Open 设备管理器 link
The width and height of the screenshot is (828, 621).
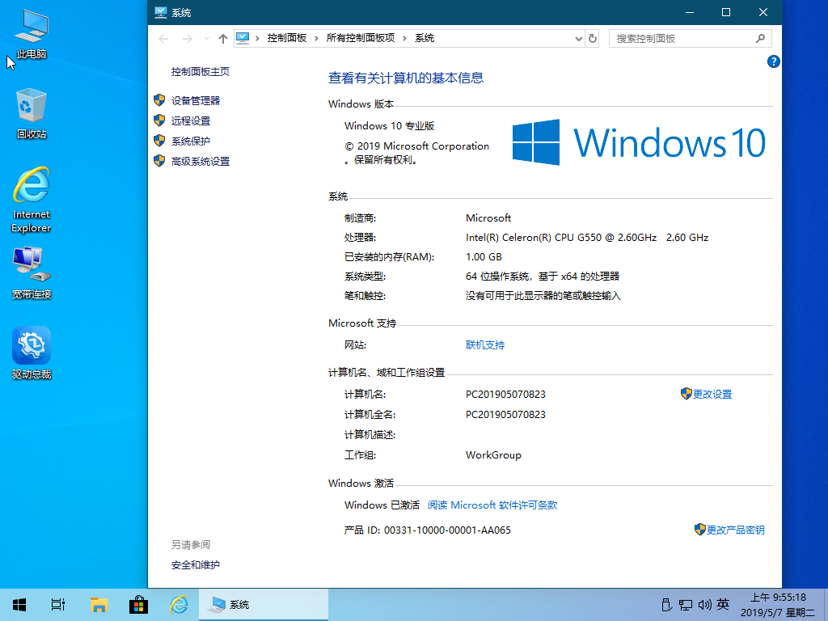pos(196,100)
